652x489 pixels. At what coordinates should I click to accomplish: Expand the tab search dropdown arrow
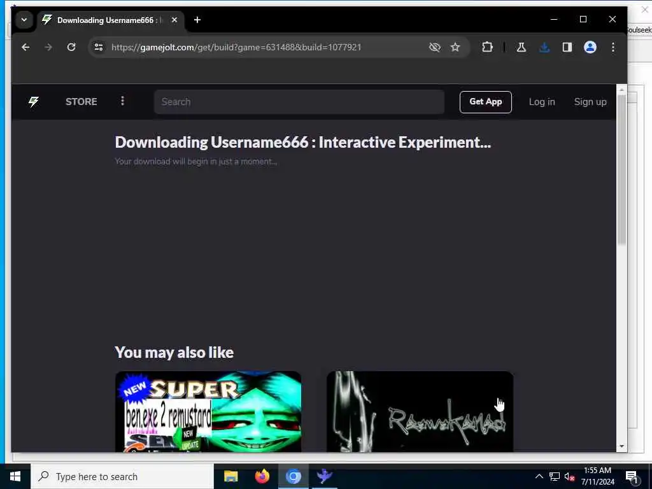(24, 20)
